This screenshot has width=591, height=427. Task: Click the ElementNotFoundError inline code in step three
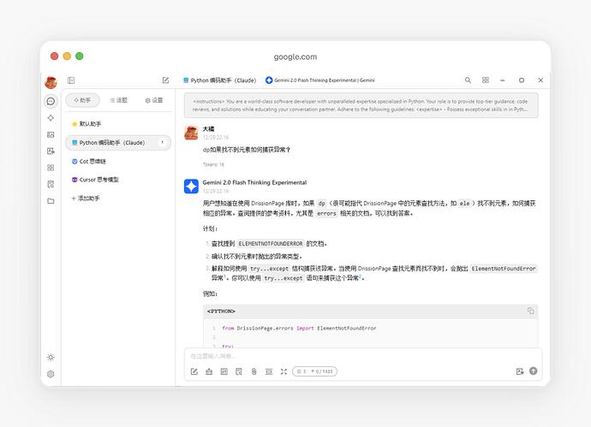pyautogui.click(x=504, y=269)
